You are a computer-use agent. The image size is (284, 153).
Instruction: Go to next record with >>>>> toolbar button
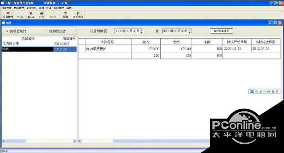(53, 17)
